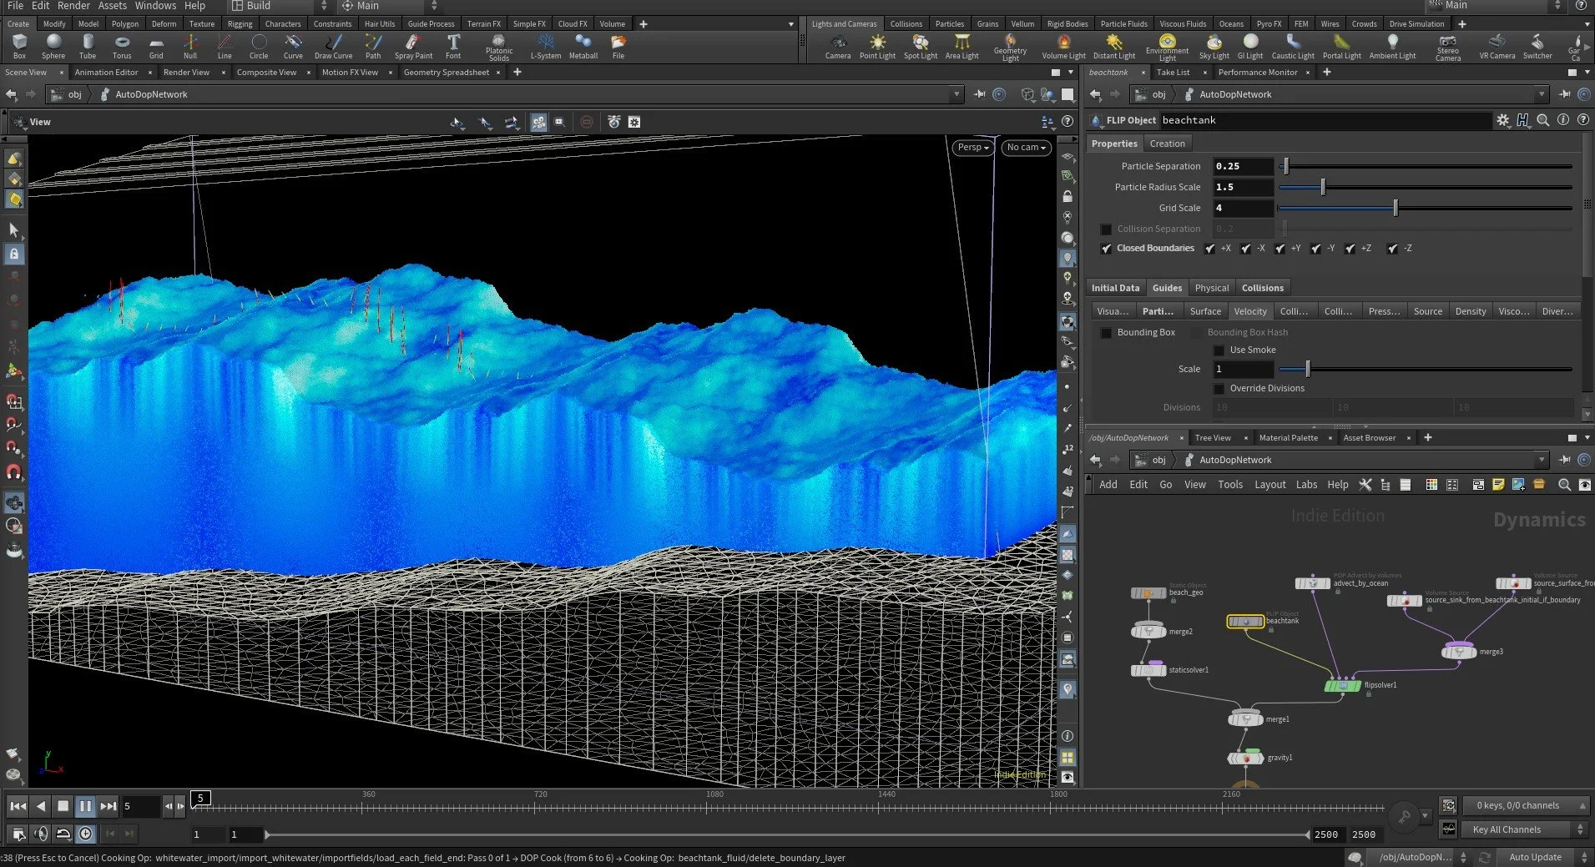Select the Spray Paint shelf tool
1595x867 pixels.
click(x=413, y=46)
